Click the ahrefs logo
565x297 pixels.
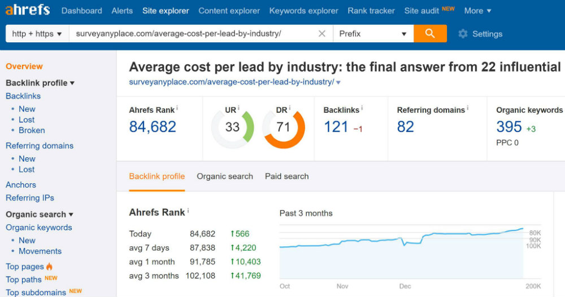(x=27, y=10)
